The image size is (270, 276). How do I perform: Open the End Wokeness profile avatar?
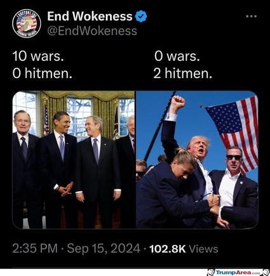pyautogui.click(x=27, y=23)
